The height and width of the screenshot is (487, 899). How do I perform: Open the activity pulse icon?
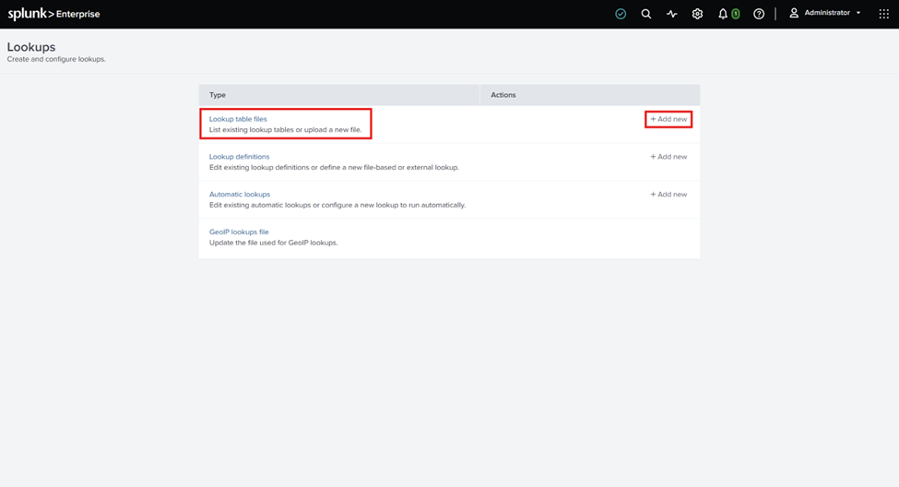(x=672, y=14)
